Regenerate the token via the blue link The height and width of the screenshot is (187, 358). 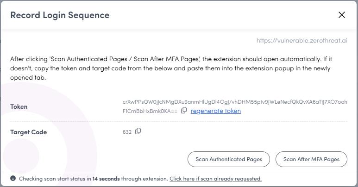(216, 111)
